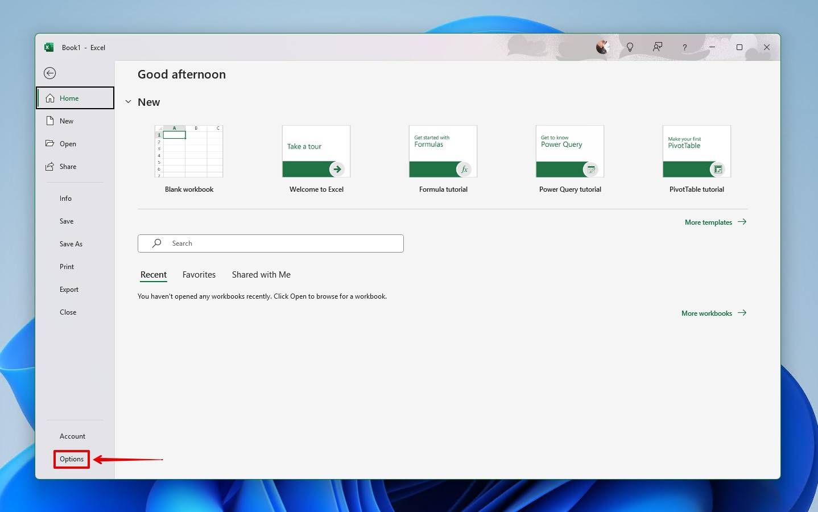Switch to the Favorites tab
The height and width of the screenshot is (512, 818).
[x=199, y=274]
